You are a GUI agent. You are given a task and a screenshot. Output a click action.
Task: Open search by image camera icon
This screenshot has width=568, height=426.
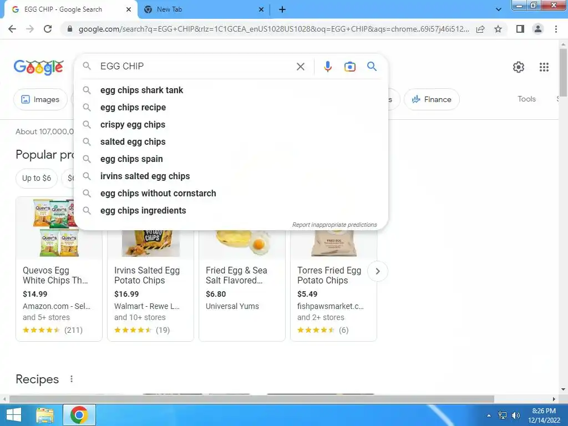point(349,67)
